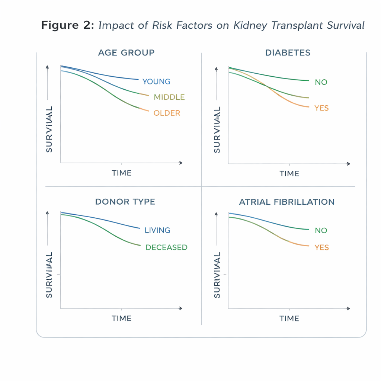
Task: Select the DIABETES panel heading
Action: coord(288,52)
